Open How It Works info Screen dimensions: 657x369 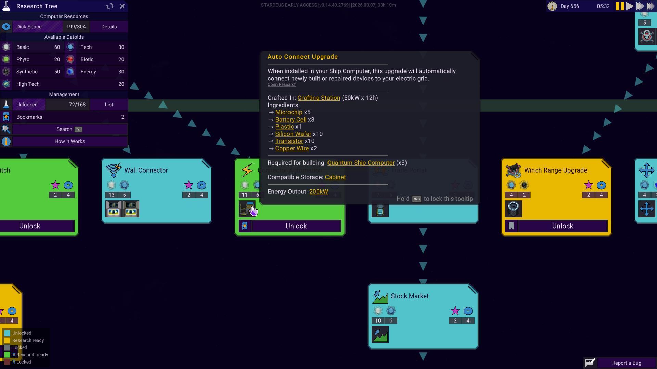(70, 141)
